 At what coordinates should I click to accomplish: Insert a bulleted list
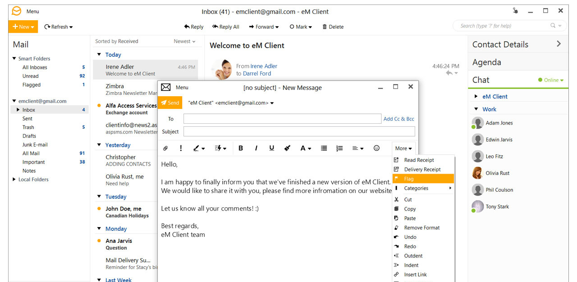point(324,148)
